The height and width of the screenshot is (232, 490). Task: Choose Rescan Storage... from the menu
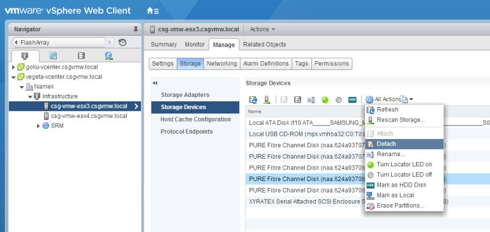click(x=404, y=120)
